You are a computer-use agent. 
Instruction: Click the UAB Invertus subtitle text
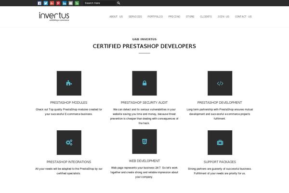click(x=144, y=39)
